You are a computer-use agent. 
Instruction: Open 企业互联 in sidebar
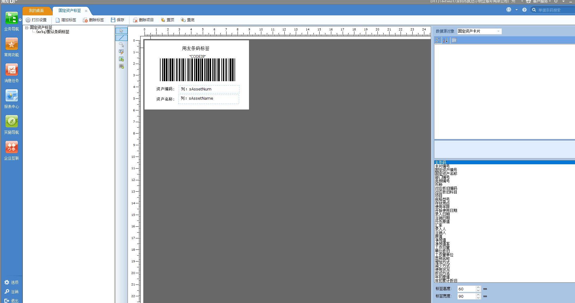11,151
